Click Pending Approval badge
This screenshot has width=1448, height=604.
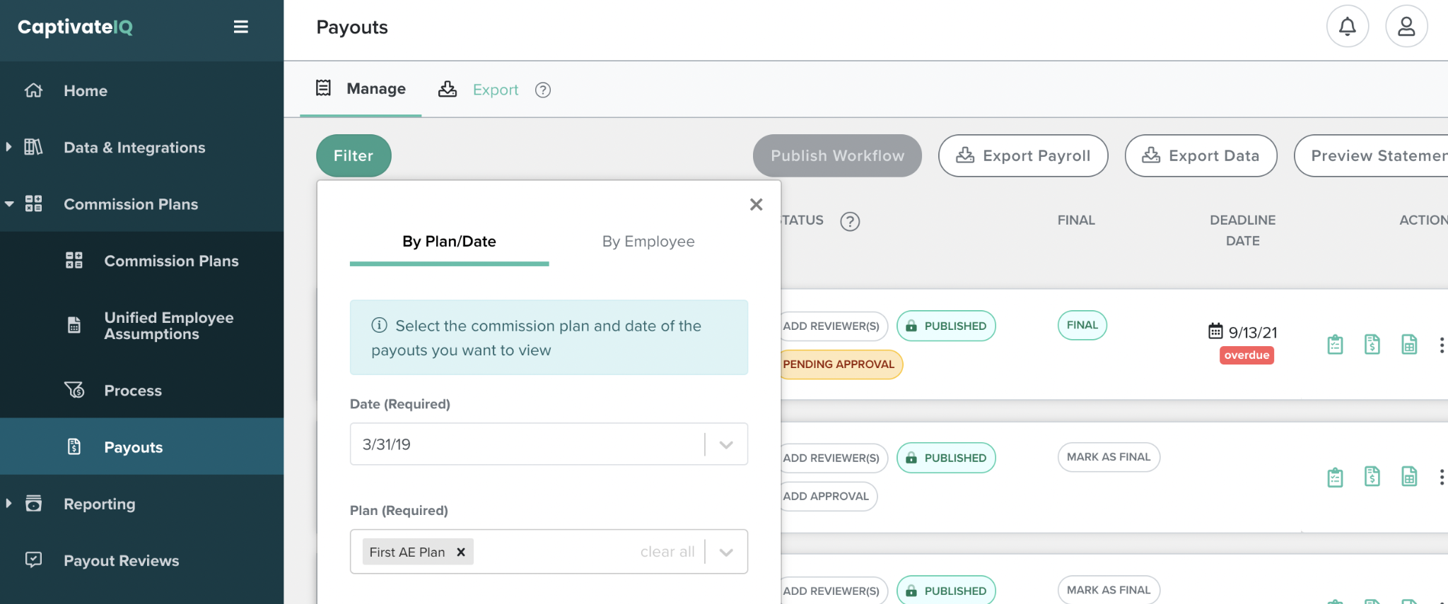tap(841, 365)
